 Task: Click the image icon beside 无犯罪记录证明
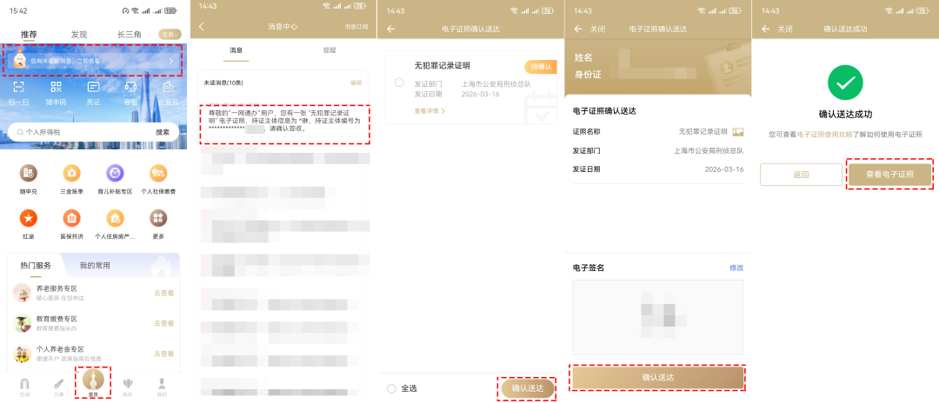(738, 131)
